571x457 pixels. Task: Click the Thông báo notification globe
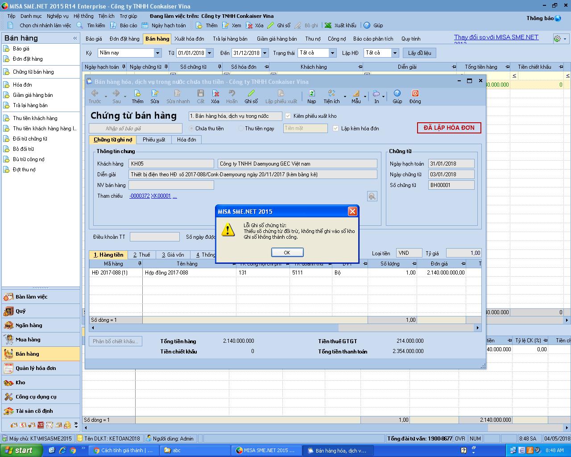pos(558,18)
